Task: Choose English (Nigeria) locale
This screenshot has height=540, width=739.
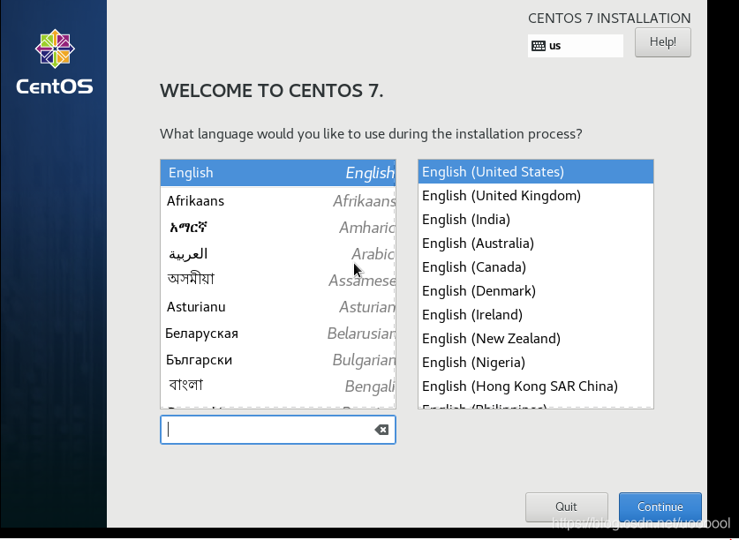Action: [x=536, y=363]
